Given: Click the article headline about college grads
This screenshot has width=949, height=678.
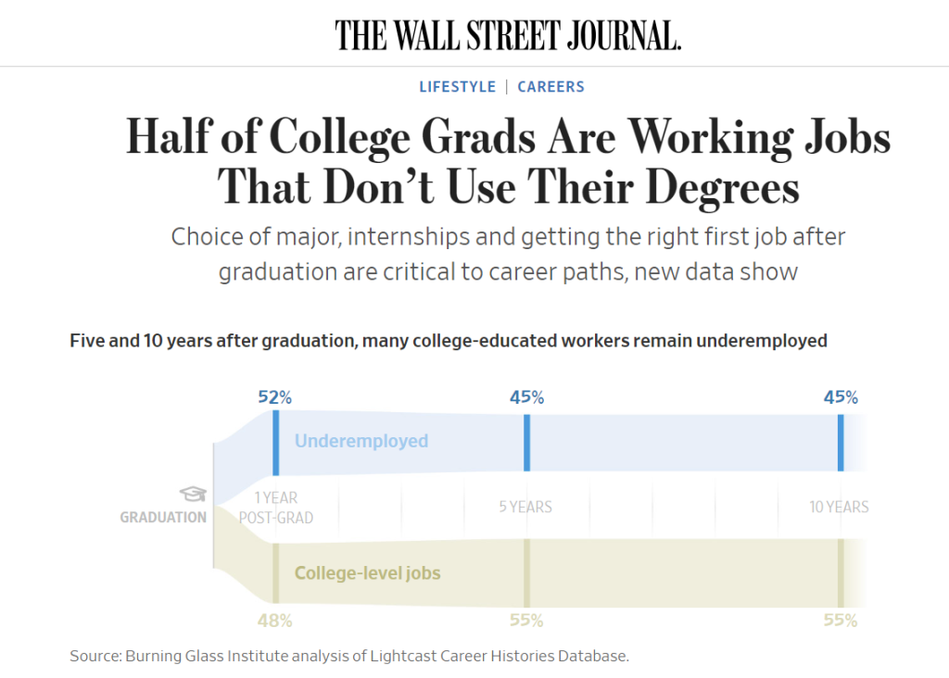Looking at the screenshot, I should click(508, 163).
